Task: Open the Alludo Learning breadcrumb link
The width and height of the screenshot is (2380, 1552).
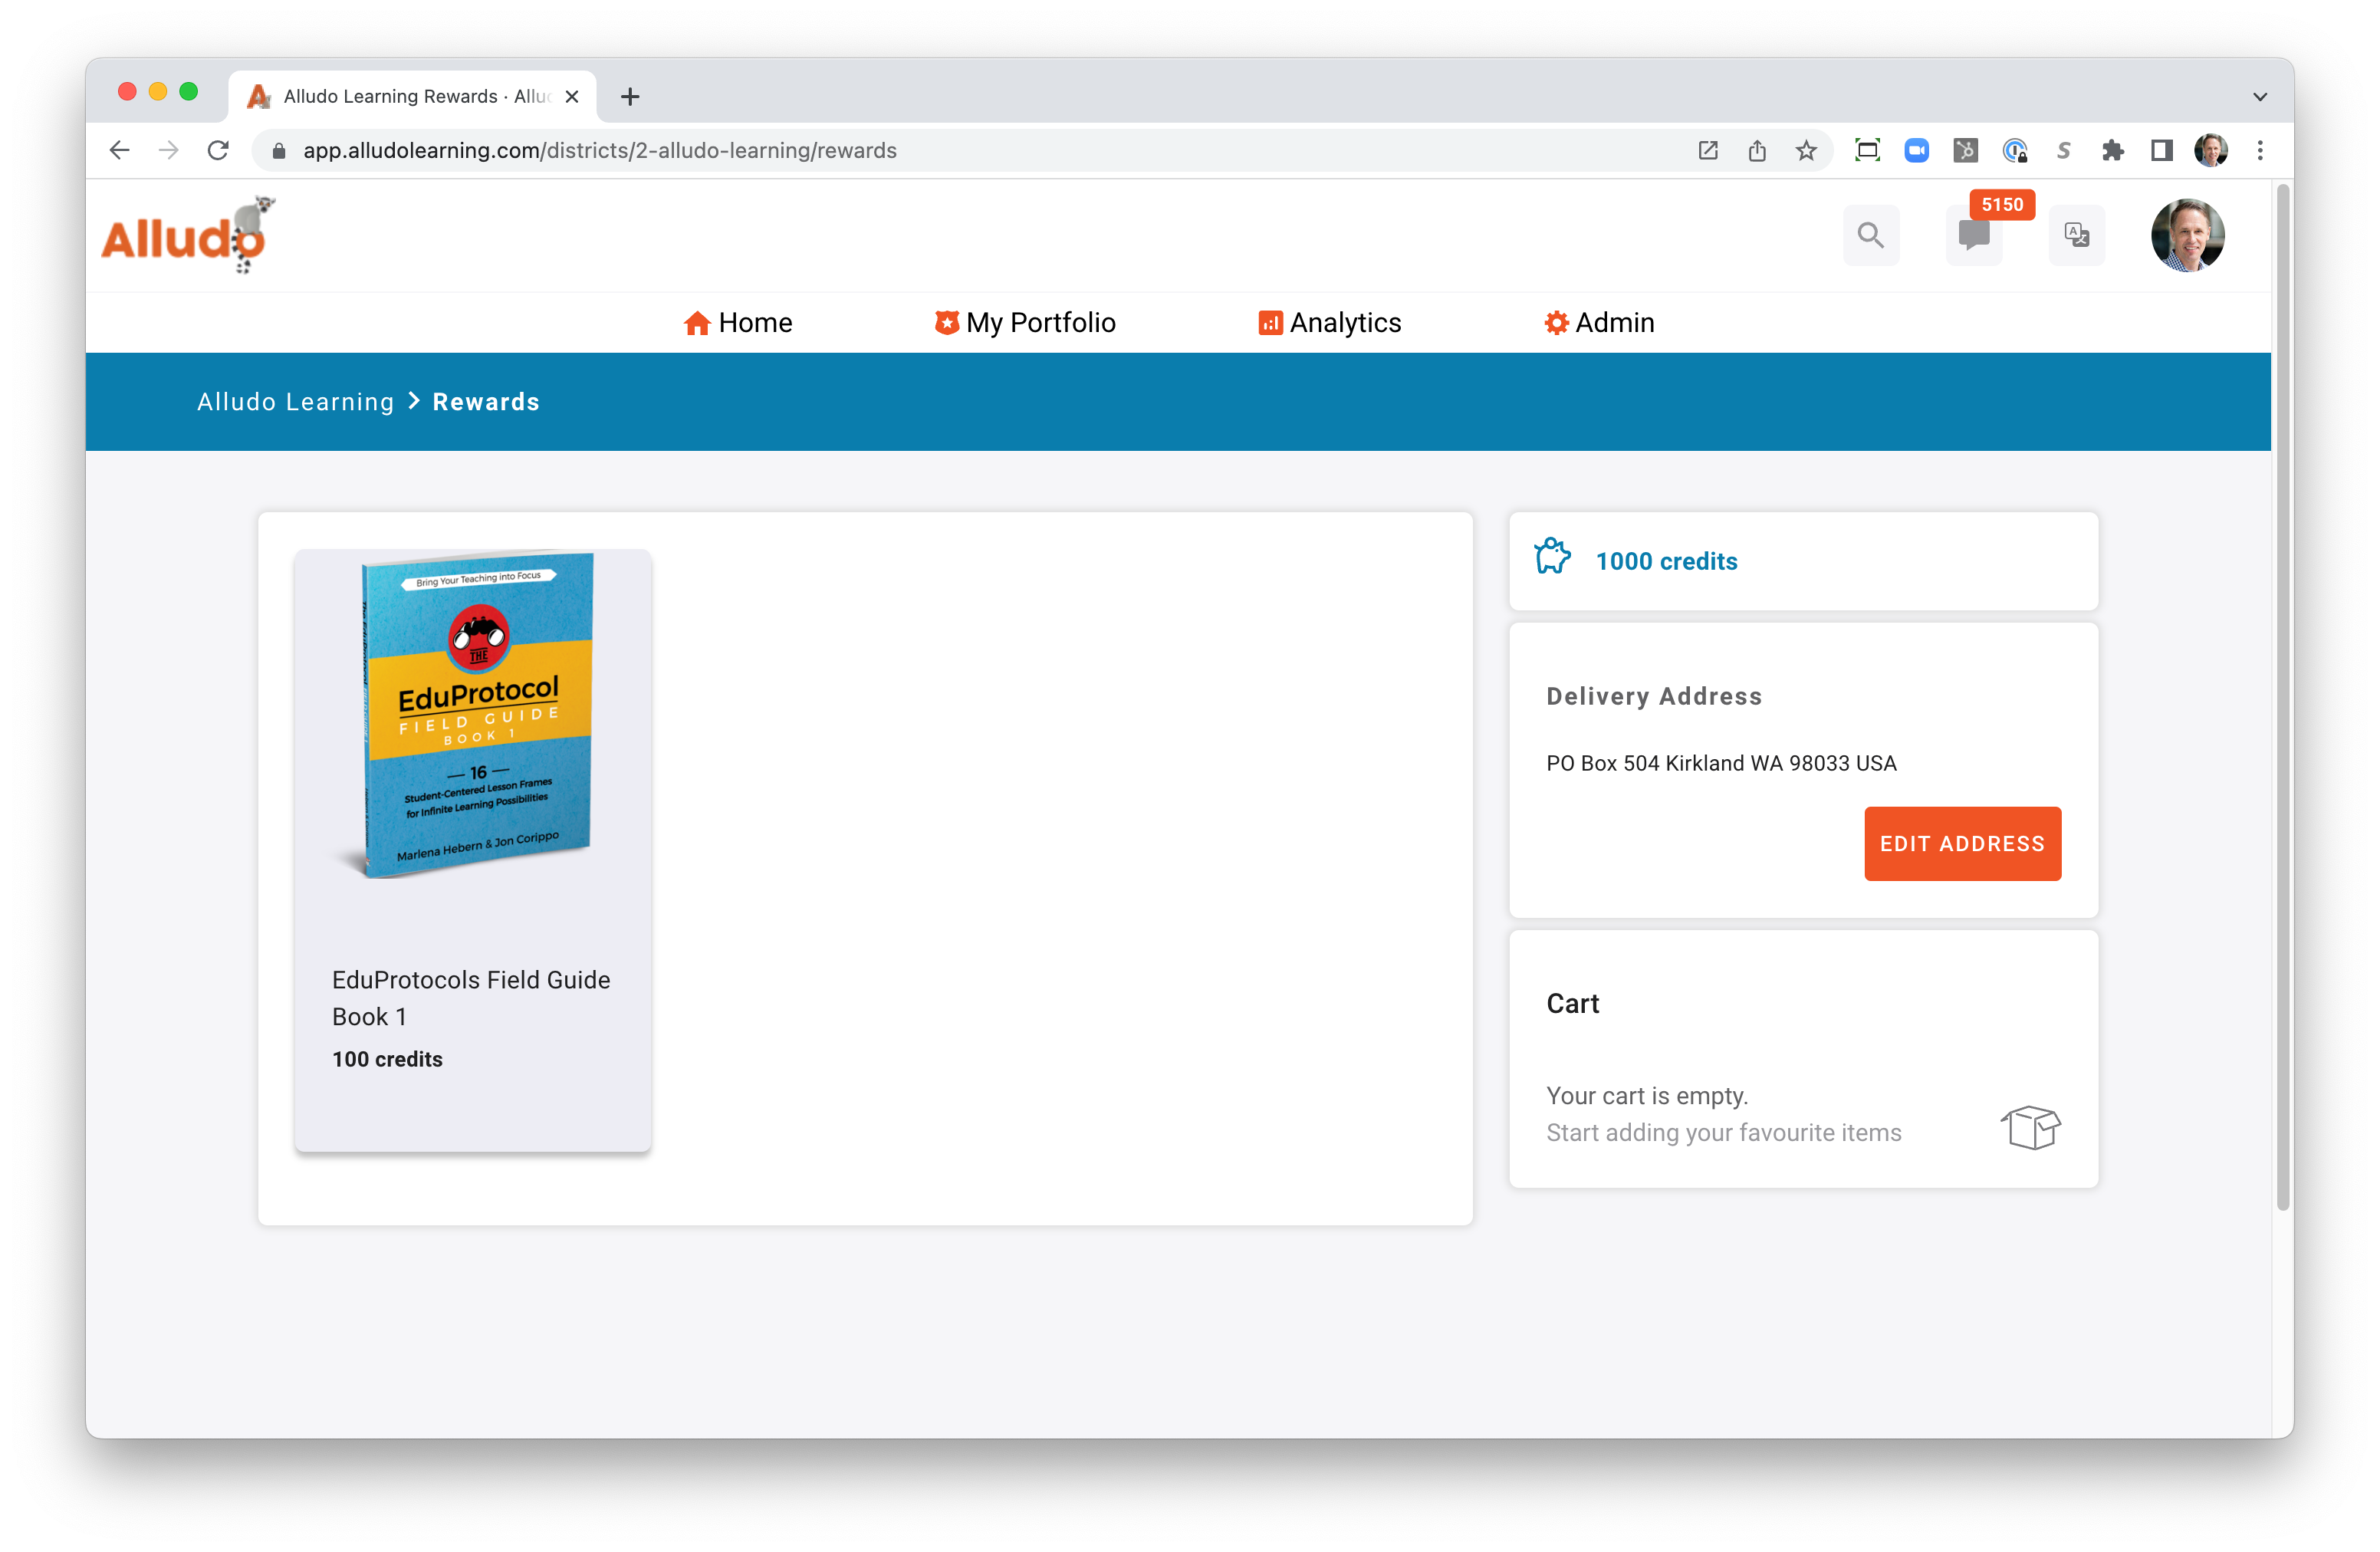Action: [295, 401]
